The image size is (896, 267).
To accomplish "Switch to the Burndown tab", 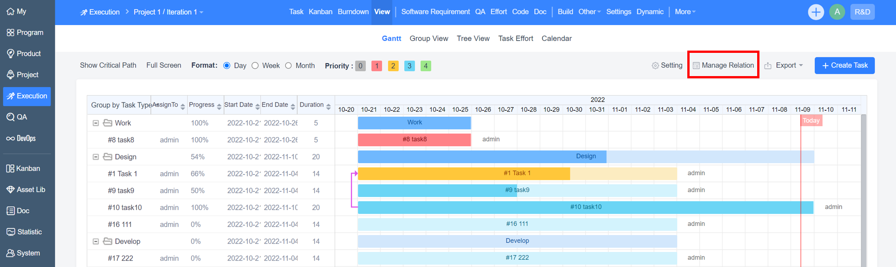I will (x=353, y=12).
